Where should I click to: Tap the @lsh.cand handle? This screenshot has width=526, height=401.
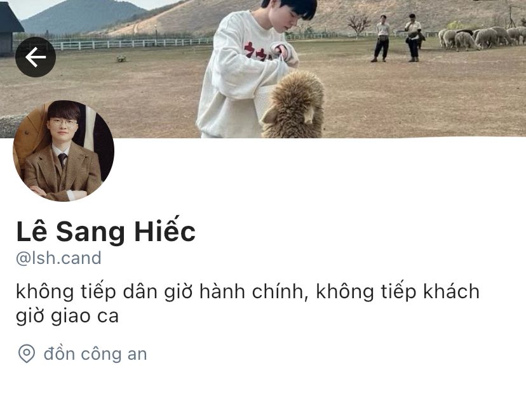[58, 258]
